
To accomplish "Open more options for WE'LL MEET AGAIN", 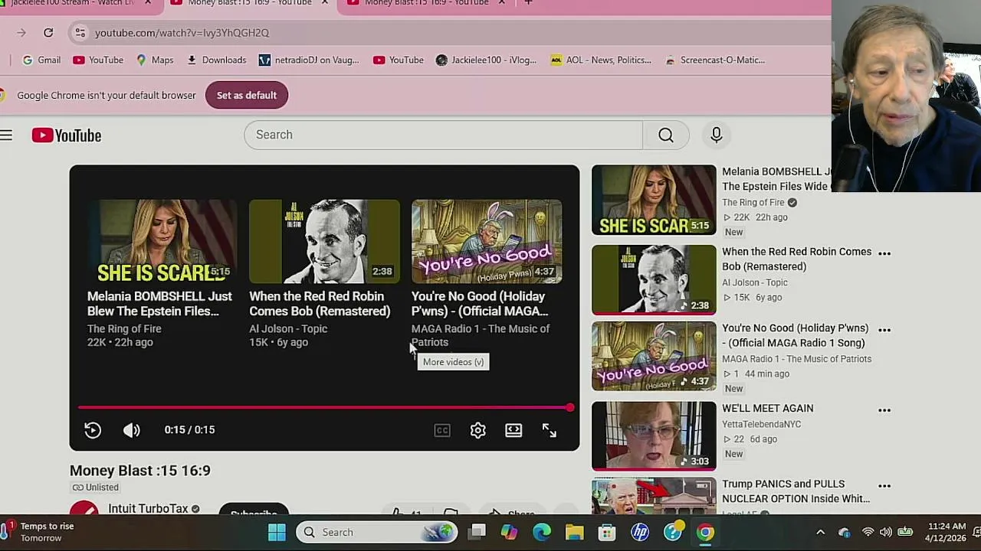I will click(884, 410).
